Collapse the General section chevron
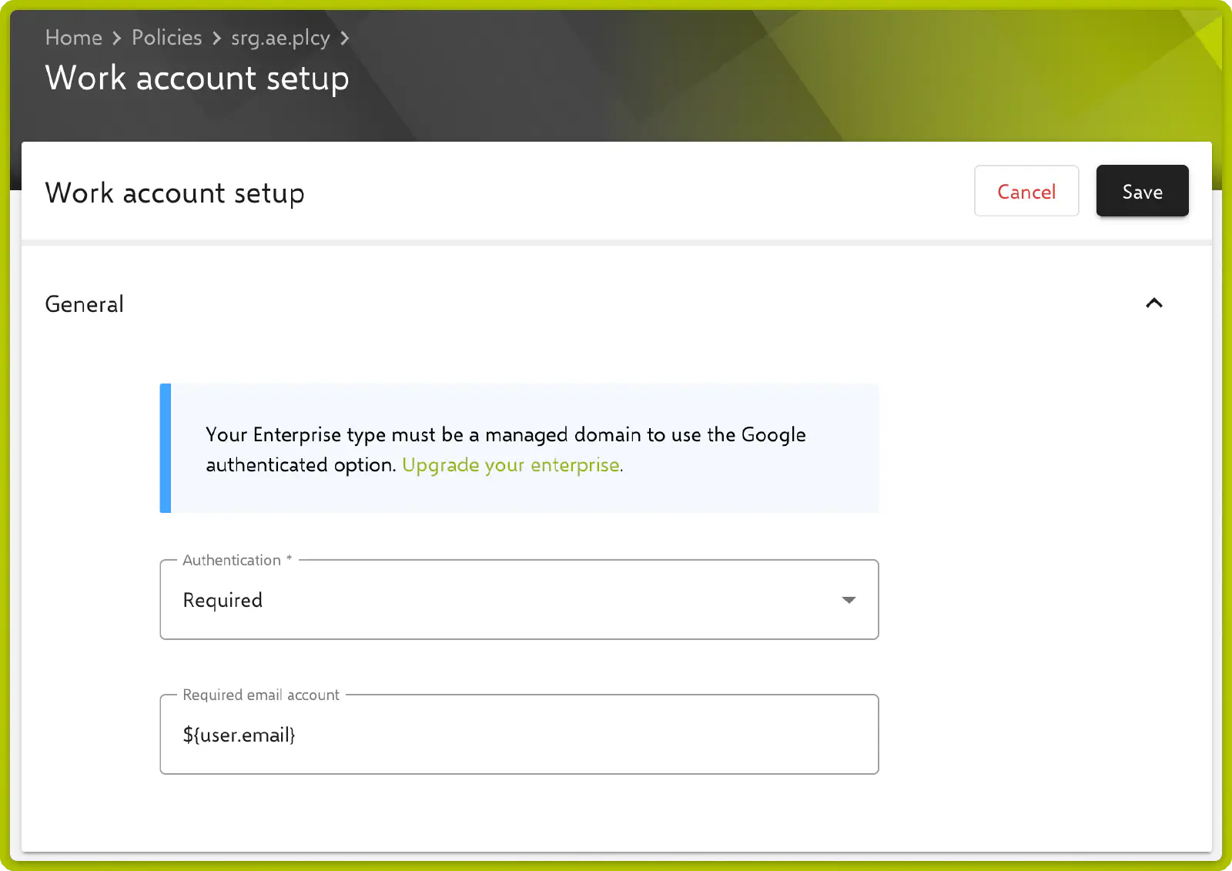 (x=1153, y=303)
